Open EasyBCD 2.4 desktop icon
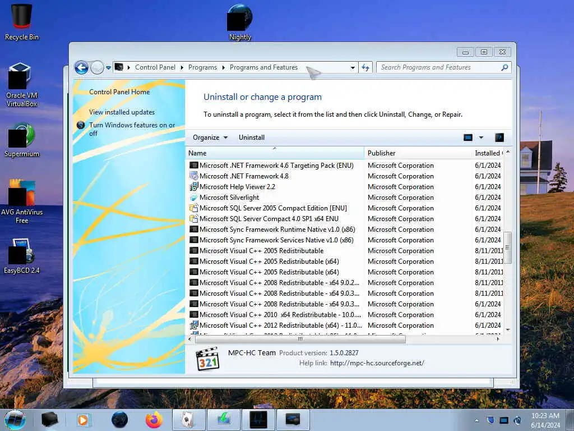Image resolution: width=574 pixels, height=431 pixels. coord(22,256)
